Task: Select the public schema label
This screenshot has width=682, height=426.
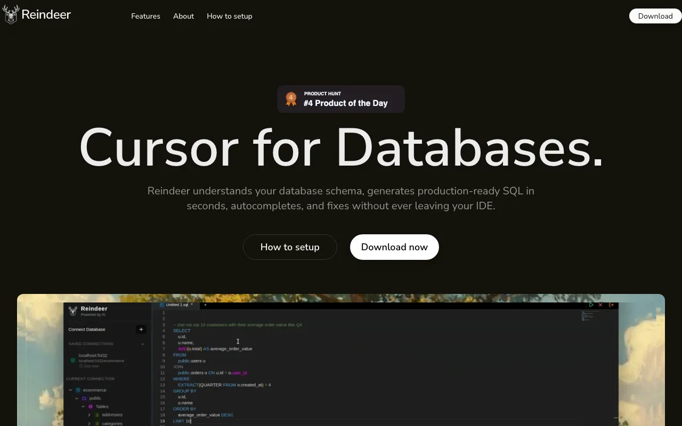Action: tap(95, 398)
